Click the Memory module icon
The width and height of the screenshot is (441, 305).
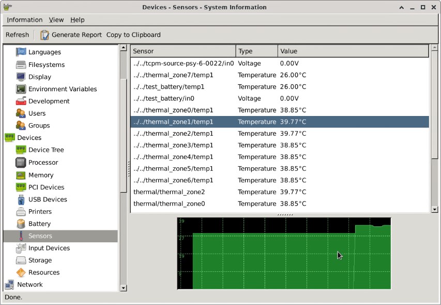pos(21,175)
